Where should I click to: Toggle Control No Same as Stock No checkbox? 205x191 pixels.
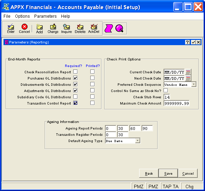pyautogui.click(x=166, y=90)
